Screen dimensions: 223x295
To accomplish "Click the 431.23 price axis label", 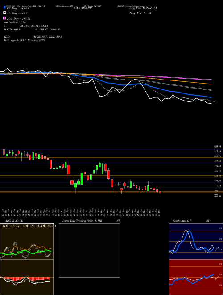I will (x=217, y=181).
